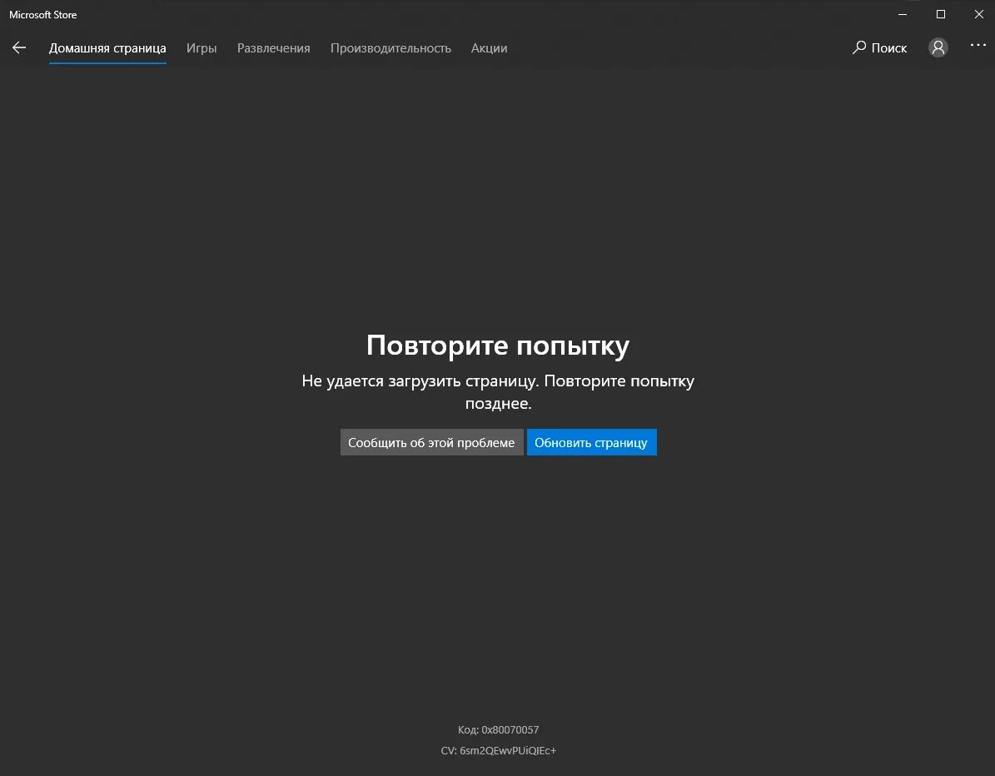Minimize the Microsoft Store window

[x=903, y=14]
